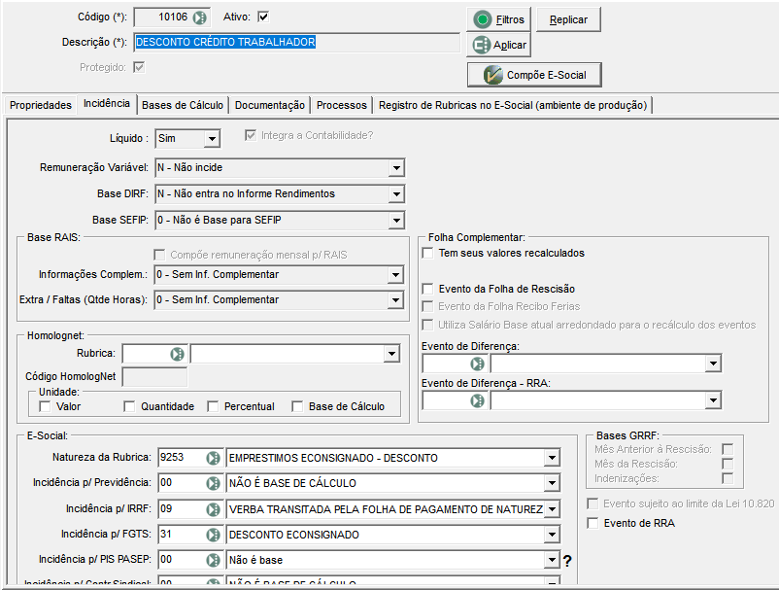The image size is (779, 590).
Task: Click the Incidência p/ IRRF lookup icon
Action: coord(213,509)
